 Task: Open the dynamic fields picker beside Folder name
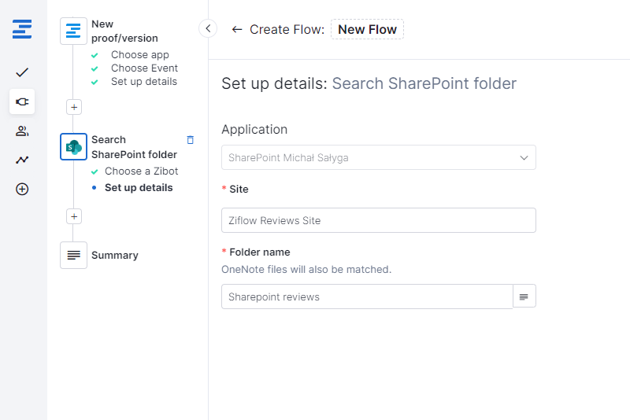pos(524,297)
